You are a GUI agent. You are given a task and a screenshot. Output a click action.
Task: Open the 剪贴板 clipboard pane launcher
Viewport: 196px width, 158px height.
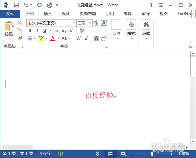pyautogui.click(x=22, y=47)
